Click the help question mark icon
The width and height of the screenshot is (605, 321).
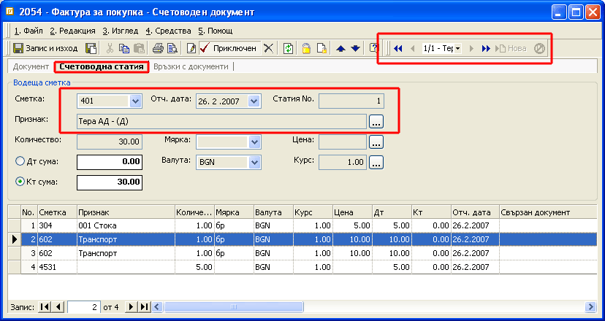click(x=373, y=48)
